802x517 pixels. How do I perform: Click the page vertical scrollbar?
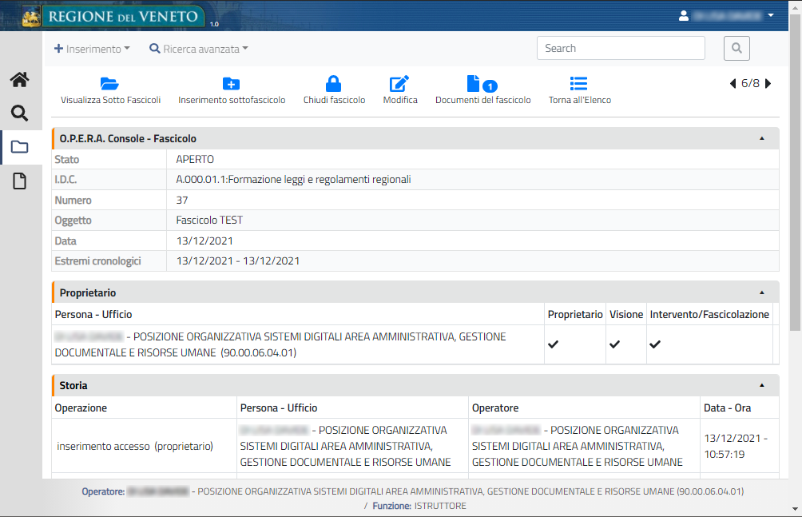795,173
